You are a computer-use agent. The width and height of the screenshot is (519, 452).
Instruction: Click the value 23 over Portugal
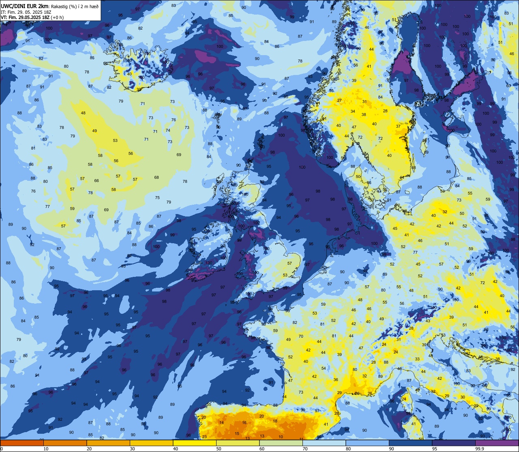click(204, 437)
